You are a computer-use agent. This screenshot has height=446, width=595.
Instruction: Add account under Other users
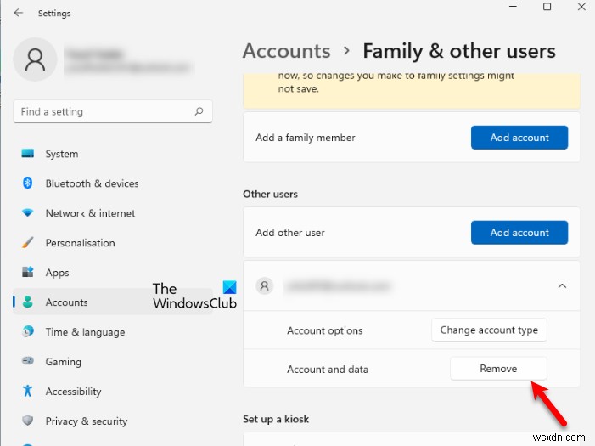click(x=519, y=233)
